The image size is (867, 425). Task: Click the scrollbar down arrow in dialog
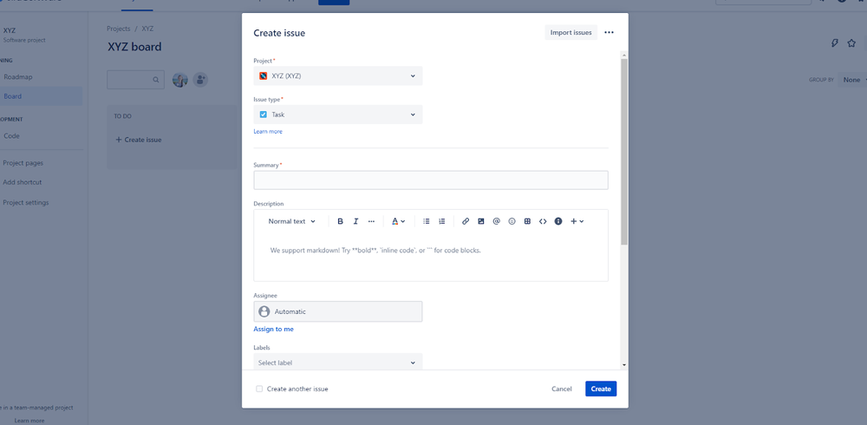click(624, 364)
